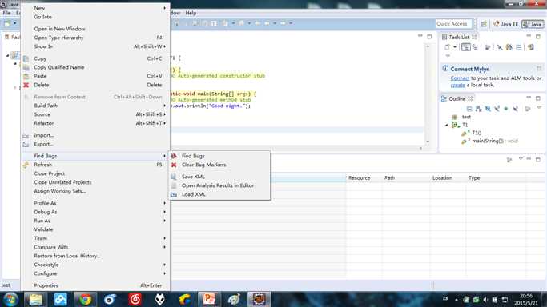Viewport: 547px width, 307px height.
Task: Toggle Focus on Workweek in Task List
Action: point(488,47)
